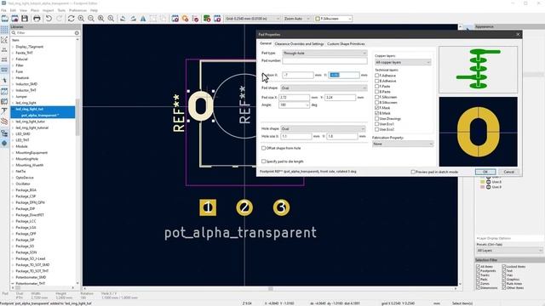Image resolution: width=545 pixels, height=306 pixels.
Task: Open the Zoom Auto dropdown
Action: click(x=297, y=19)
